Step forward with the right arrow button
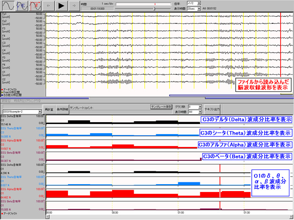The image size is (294, 220). pos(74,6)
